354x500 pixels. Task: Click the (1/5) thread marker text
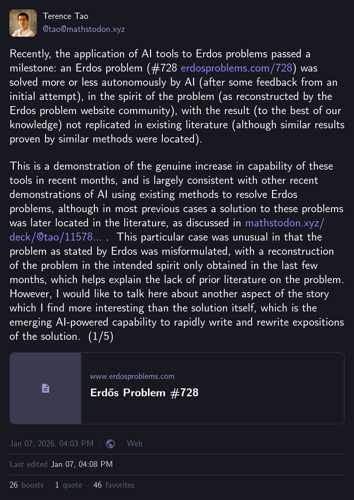click(x=101, y=336)
